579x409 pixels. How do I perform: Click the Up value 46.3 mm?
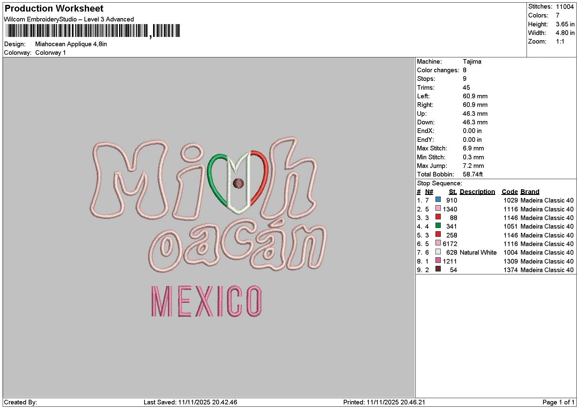coord(475,113)
